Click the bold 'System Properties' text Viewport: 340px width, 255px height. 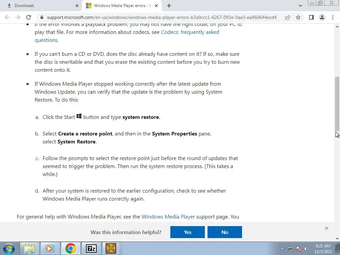click(175, 133)
